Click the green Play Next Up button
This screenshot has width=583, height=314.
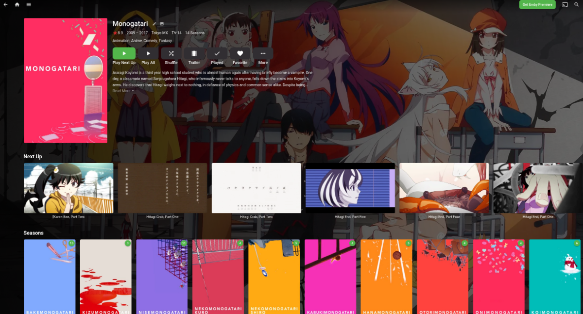tap(124, 53)
